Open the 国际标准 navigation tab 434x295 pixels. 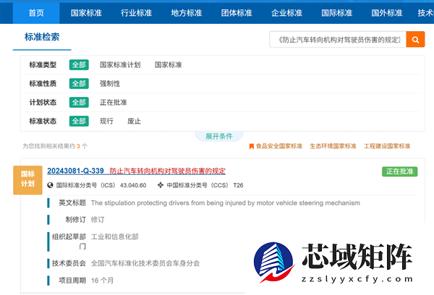click(337, 13)
